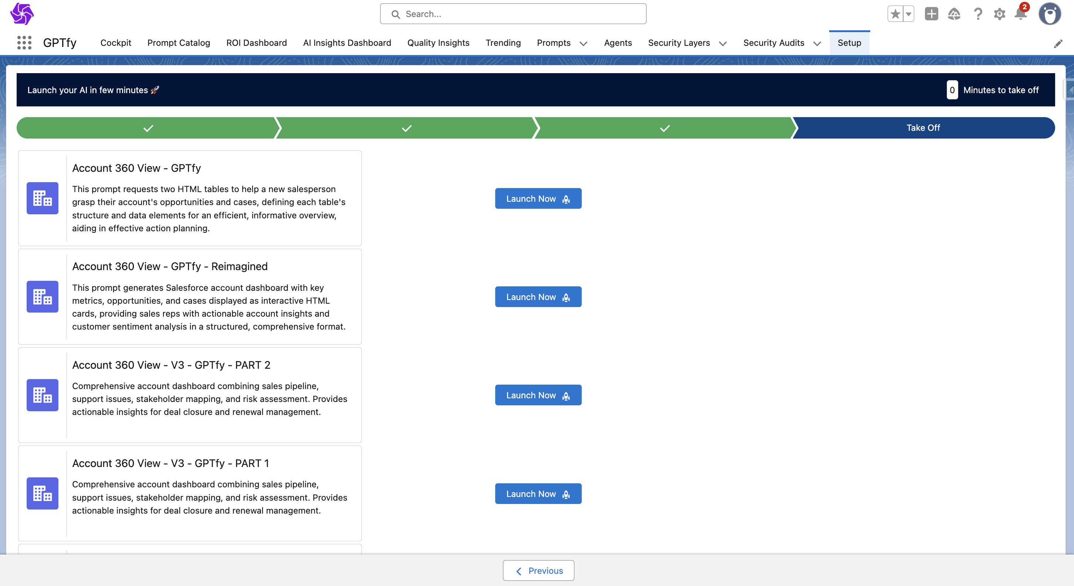Viewport: 1074px width, 586px height.
Task: Open the Prompt Catalog tab
Action: (x=178, y=43)
